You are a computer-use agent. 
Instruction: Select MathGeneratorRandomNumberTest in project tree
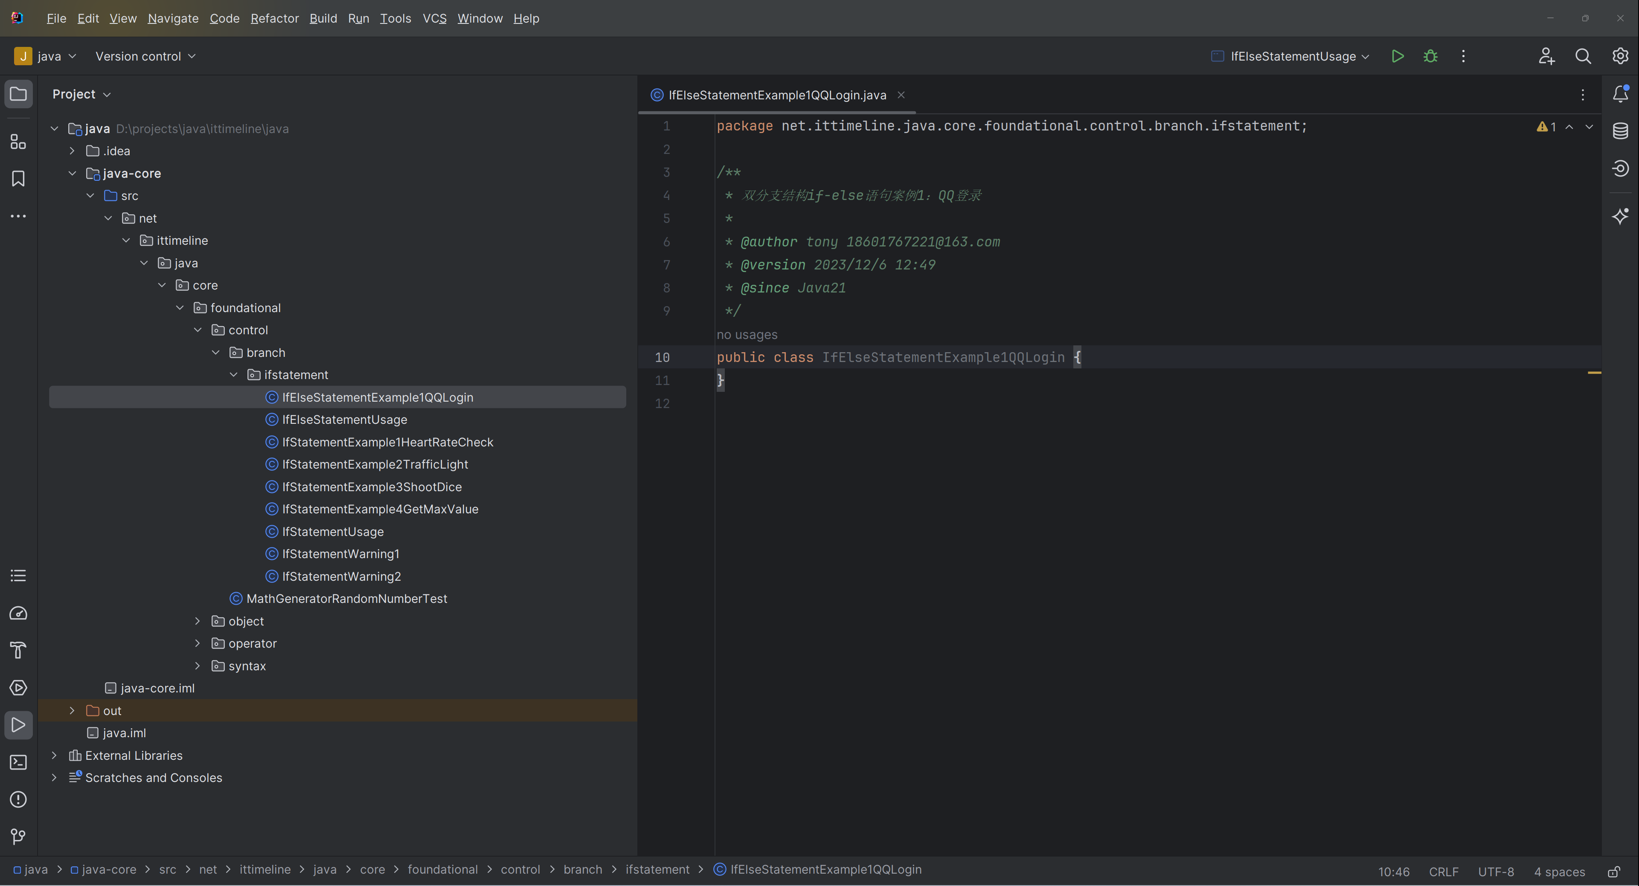tap(346, 599)
